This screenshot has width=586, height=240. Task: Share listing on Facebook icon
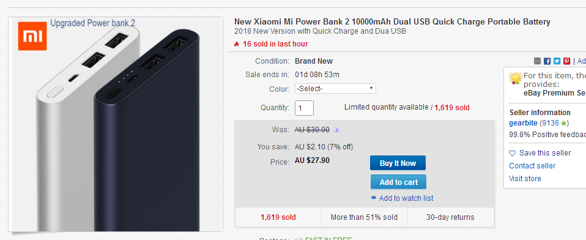[x=547, y=61]
